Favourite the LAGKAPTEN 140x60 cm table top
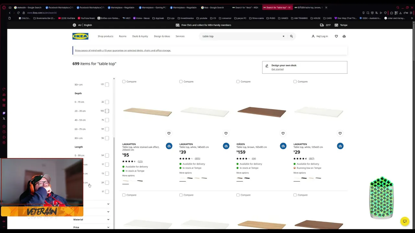 pos(226,133)
